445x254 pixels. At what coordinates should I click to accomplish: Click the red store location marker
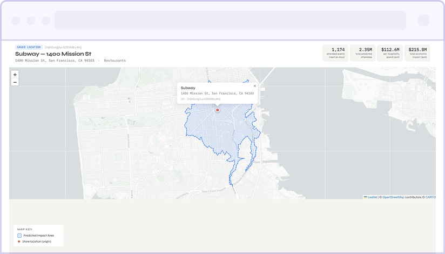(218, 110)
